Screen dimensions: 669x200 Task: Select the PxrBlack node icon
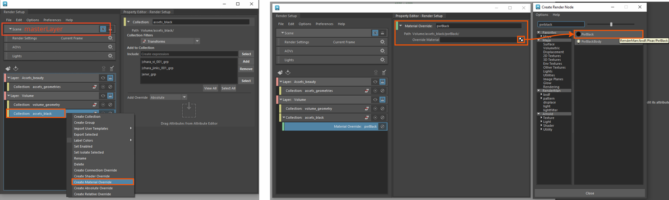pos(578,34)
